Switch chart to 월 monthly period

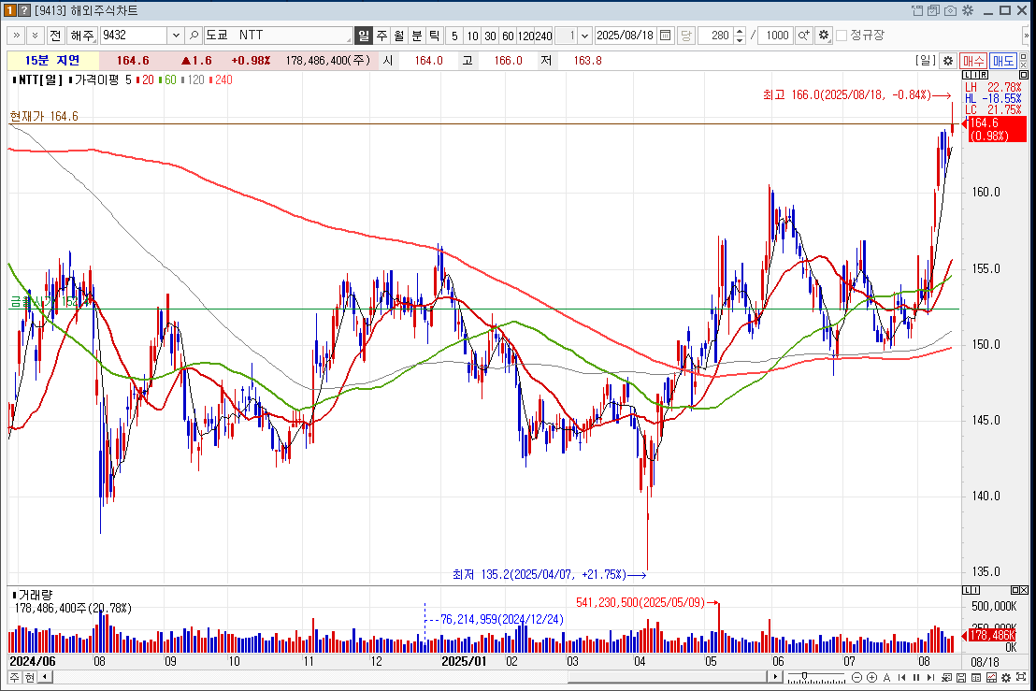(x=399, y=36)
